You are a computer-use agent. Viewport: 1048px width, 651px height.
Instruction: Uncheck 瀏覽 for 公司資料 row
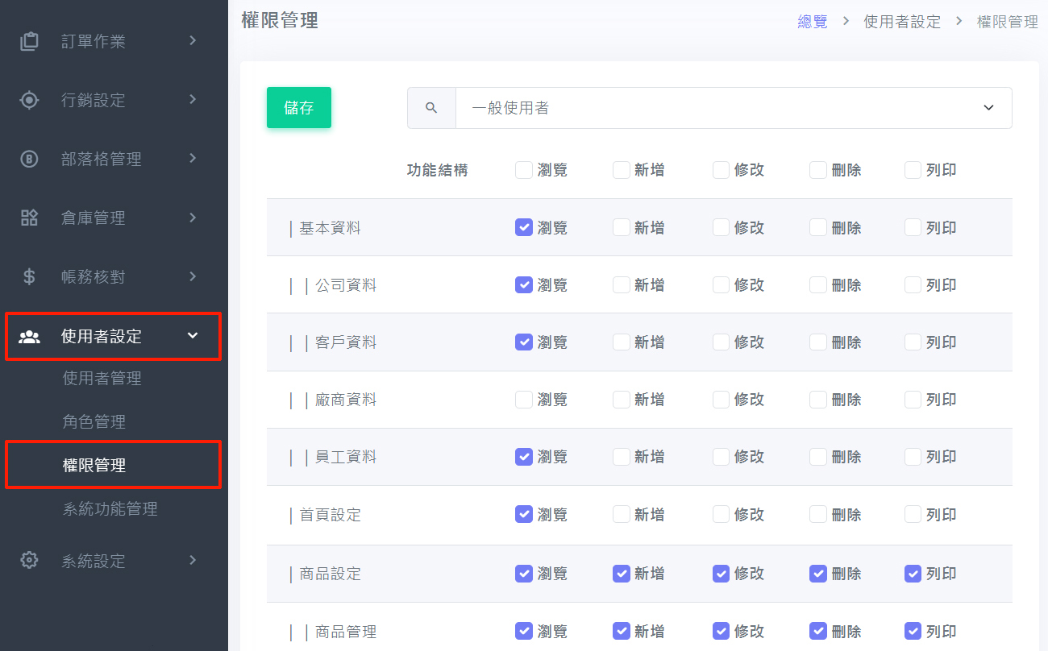[524, 284]
